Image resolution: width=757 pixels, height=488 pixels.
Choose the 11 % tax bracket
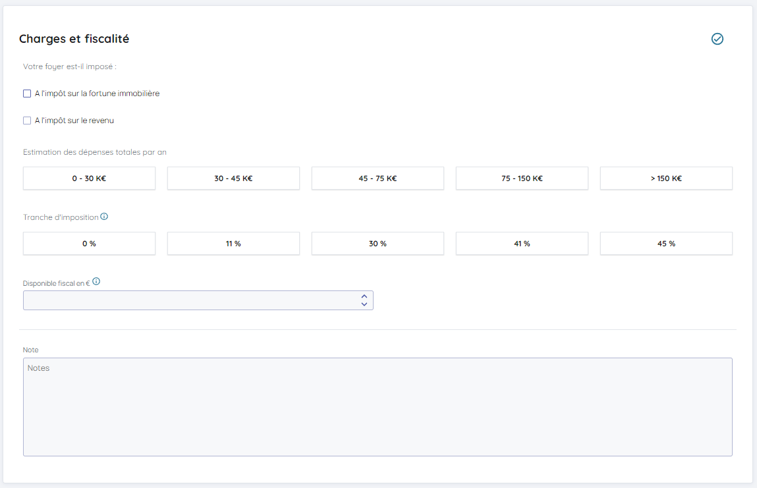(x=233, y=244)
